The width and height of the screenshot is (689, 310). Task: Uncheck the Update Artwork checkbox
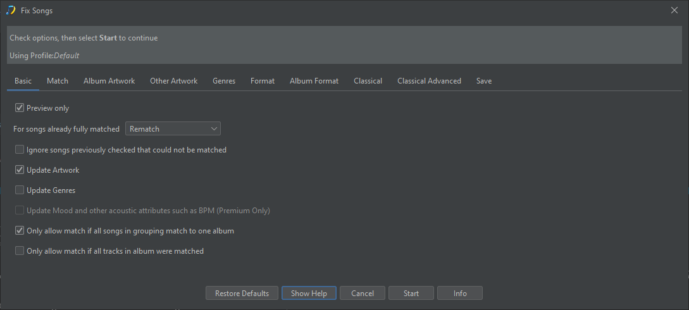[20, 170]
